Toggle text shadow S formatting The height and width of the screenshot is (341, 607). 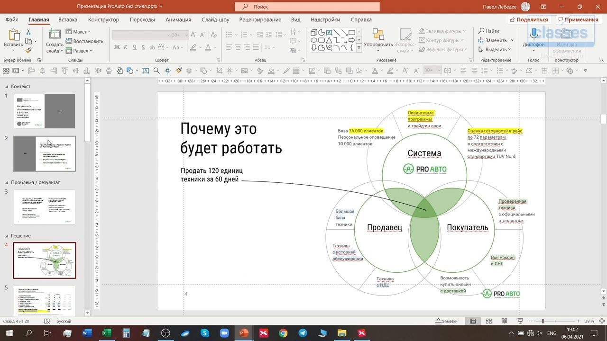143,47
